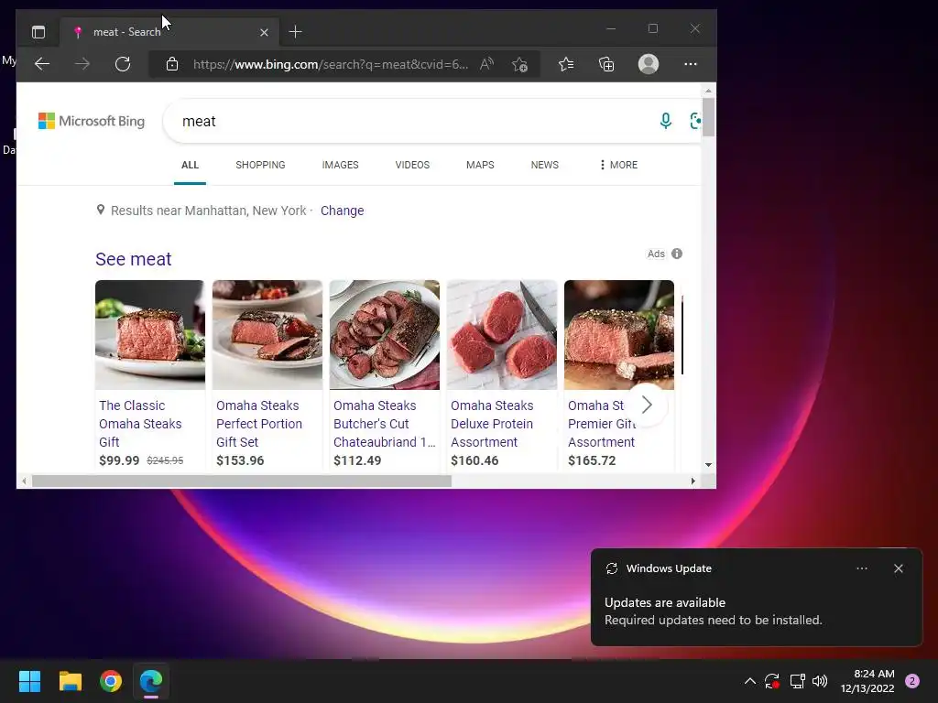The width and height of the screenshot is (938, 703).
Task: Click Microsoft Edge taskbar icon
Action: tap(151, 681)
